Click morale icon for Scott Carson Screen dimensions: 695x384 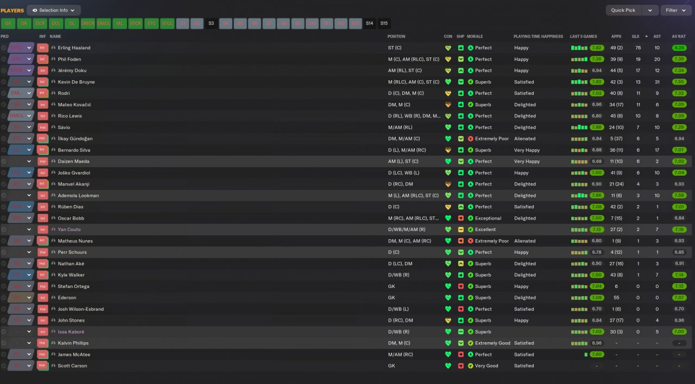[x=471, y=366]
